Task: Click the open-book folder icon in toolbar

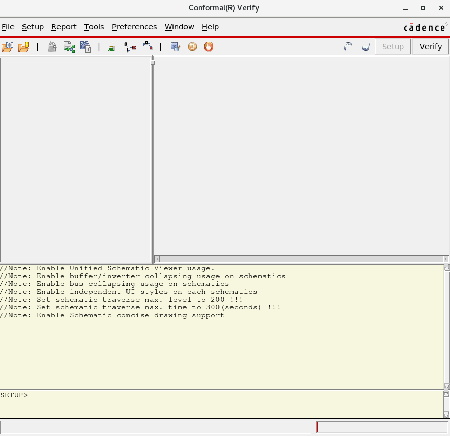Action: (7, 47)
